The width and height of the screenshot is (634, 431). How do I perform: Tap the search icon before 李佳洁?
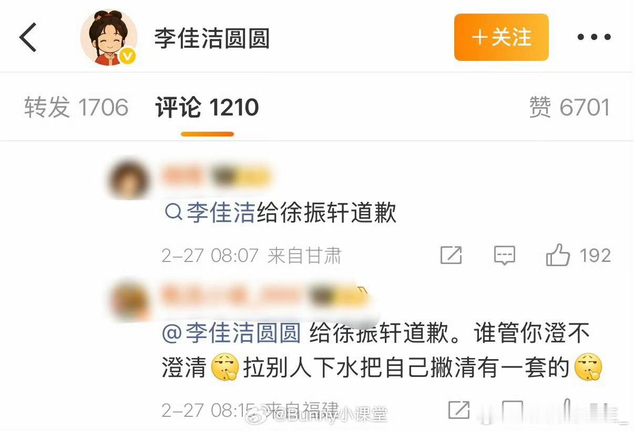pos(172,213)
